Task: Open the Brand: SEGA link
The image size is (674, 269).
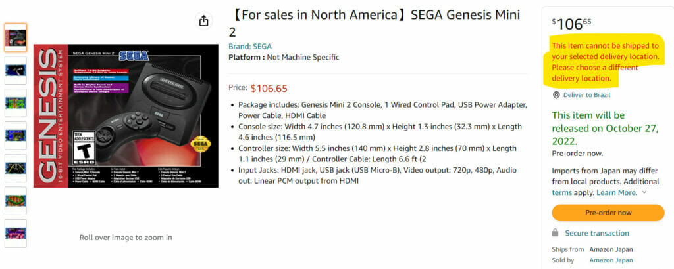Action: click(250, 47)
